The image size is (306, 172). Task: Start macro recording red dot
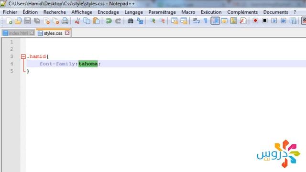255,21
